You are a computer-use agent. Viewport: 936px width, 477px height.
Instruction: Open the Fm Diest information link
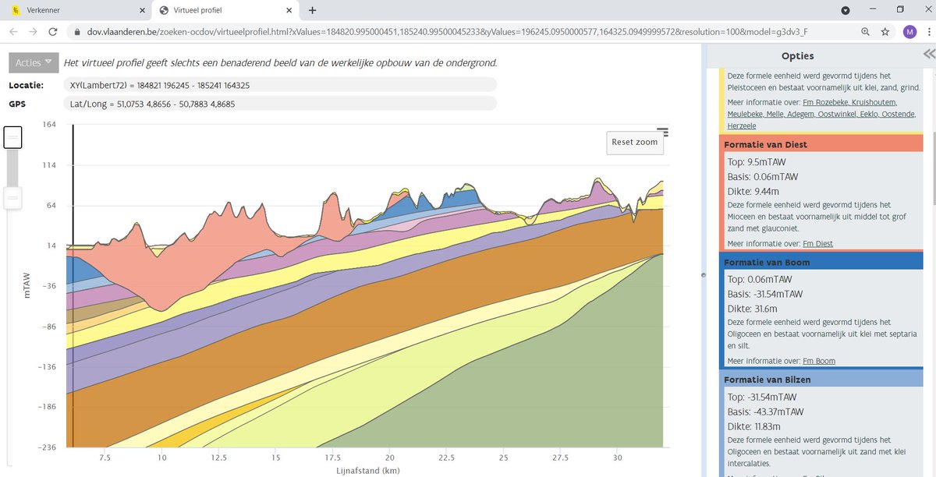tap(817, 243)
